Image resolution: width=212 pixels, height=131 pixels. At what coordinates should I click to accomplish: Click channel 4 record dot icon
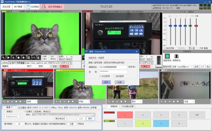(x=178, y=101)
